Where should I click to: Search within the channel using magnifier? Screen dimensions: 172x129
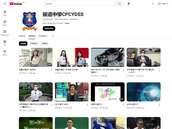(x=52, y=36)
